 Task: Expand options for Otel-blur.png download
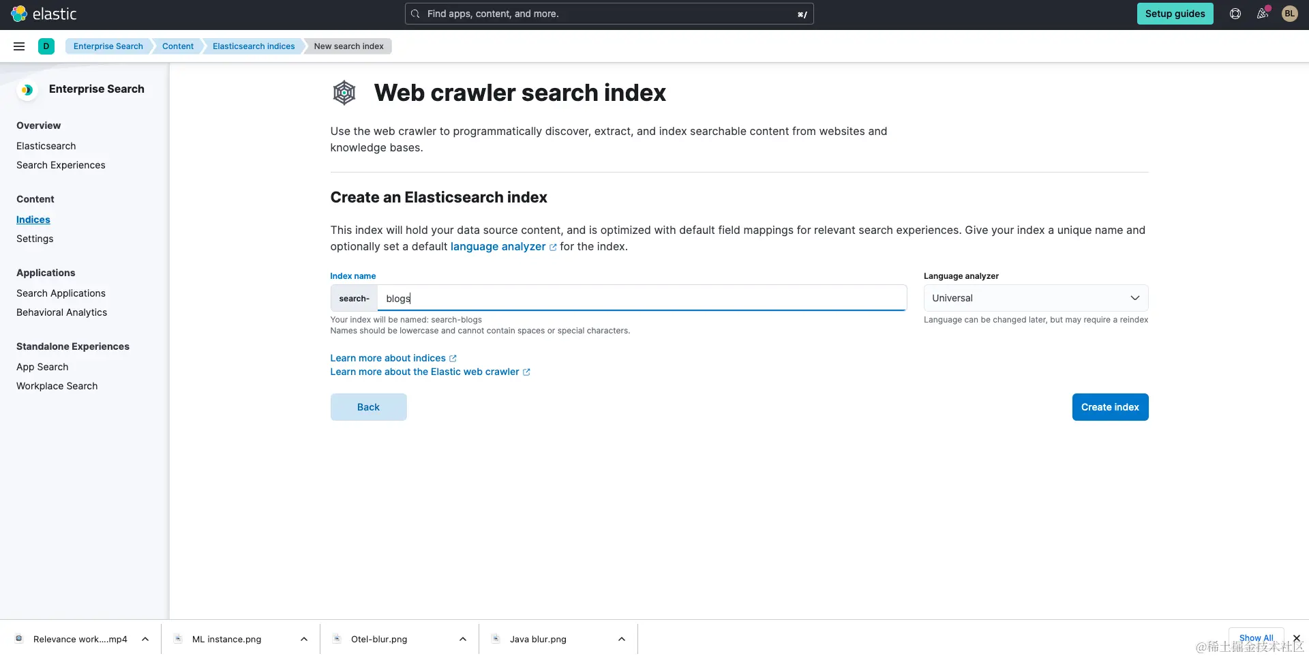coord(463,639)
